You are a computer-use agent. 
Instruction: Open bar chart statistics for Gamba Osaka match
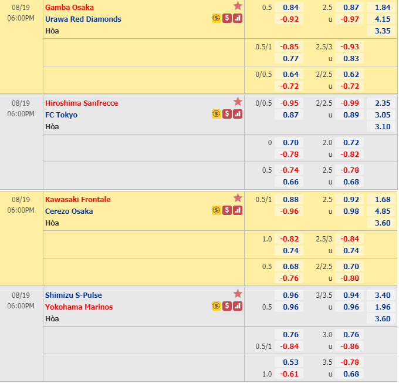tap(237, 18)
